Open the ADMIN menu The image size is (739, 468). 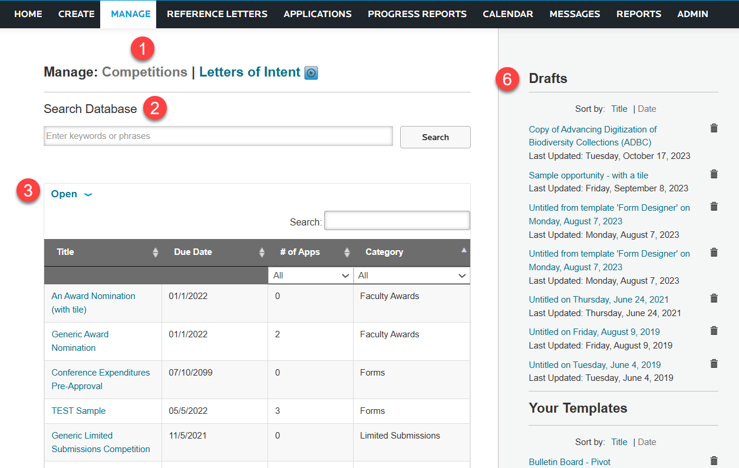click(x=693, y=14)
